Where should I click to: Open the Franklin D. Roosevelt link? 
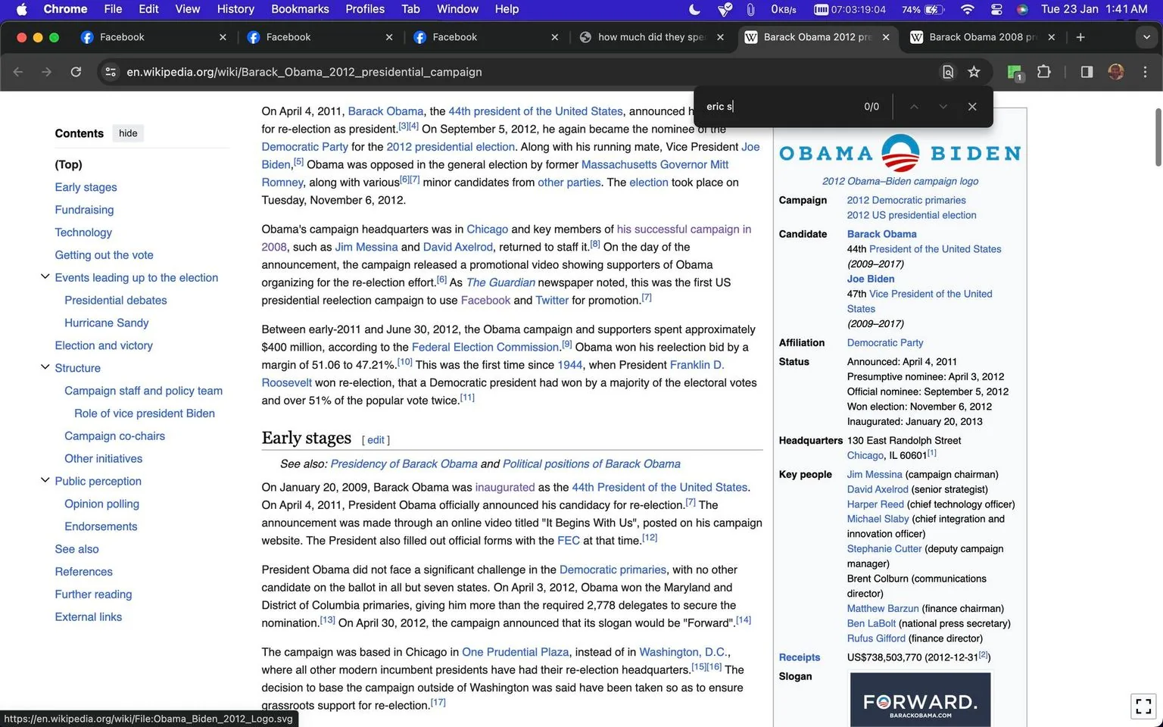[697, 365]
